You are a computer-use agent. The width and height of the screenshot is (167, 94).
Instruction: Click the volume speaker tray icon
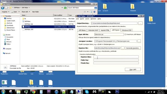coord(151,92)
